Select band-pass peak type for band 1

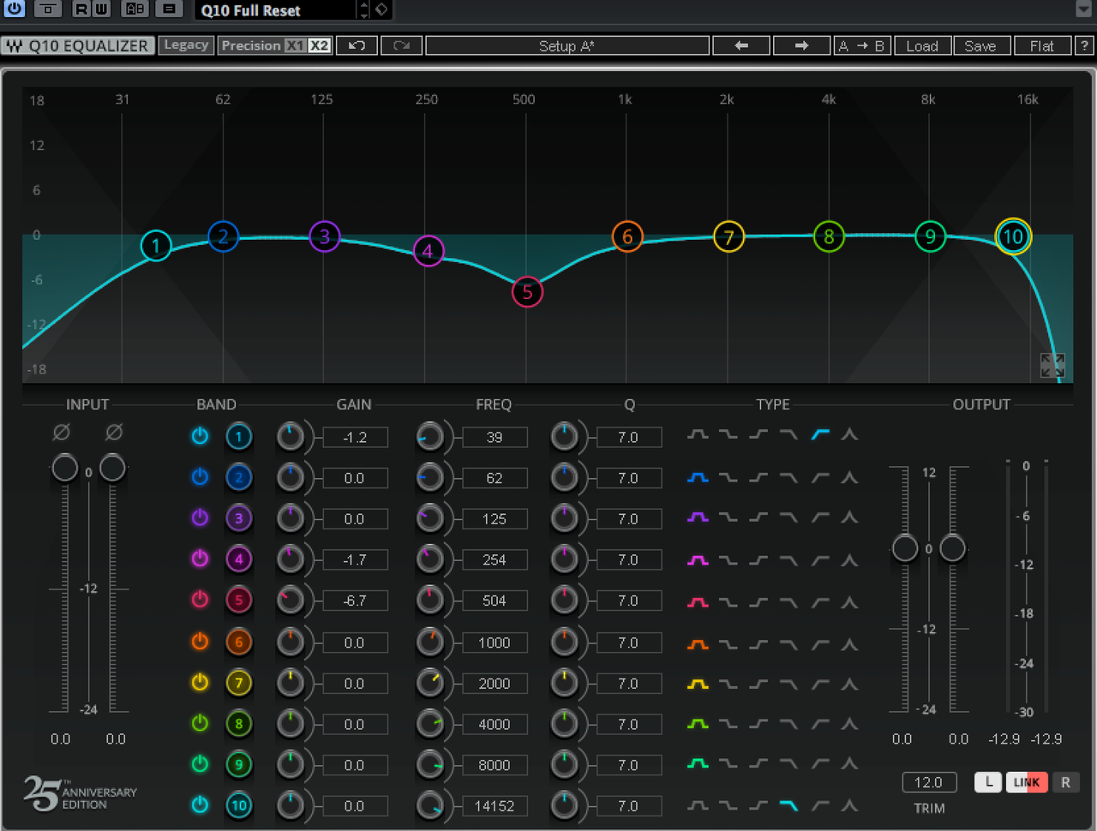coord(849,435)
